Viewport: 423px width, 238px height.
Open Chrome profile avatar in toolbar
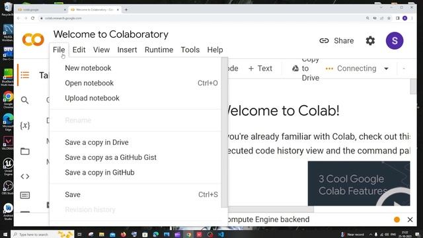404,18
